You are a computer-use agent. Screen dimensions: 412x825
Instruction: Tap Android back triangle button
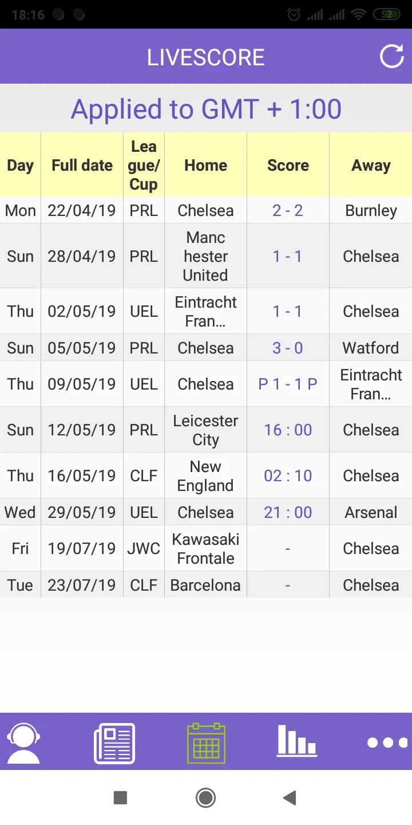[x=290, y=797]
